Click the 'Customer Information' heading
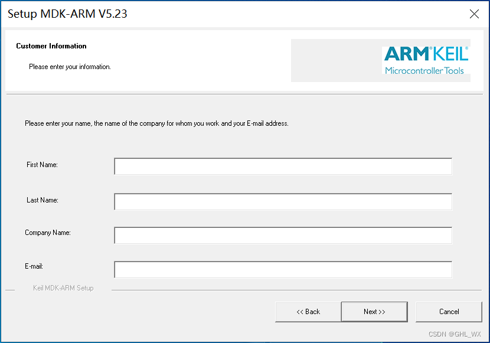 [51, 46]
